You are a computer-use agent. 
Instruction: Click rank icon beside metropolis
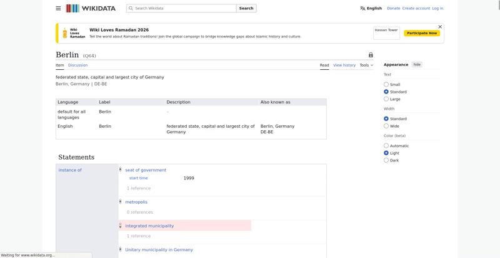click(121, 201)
